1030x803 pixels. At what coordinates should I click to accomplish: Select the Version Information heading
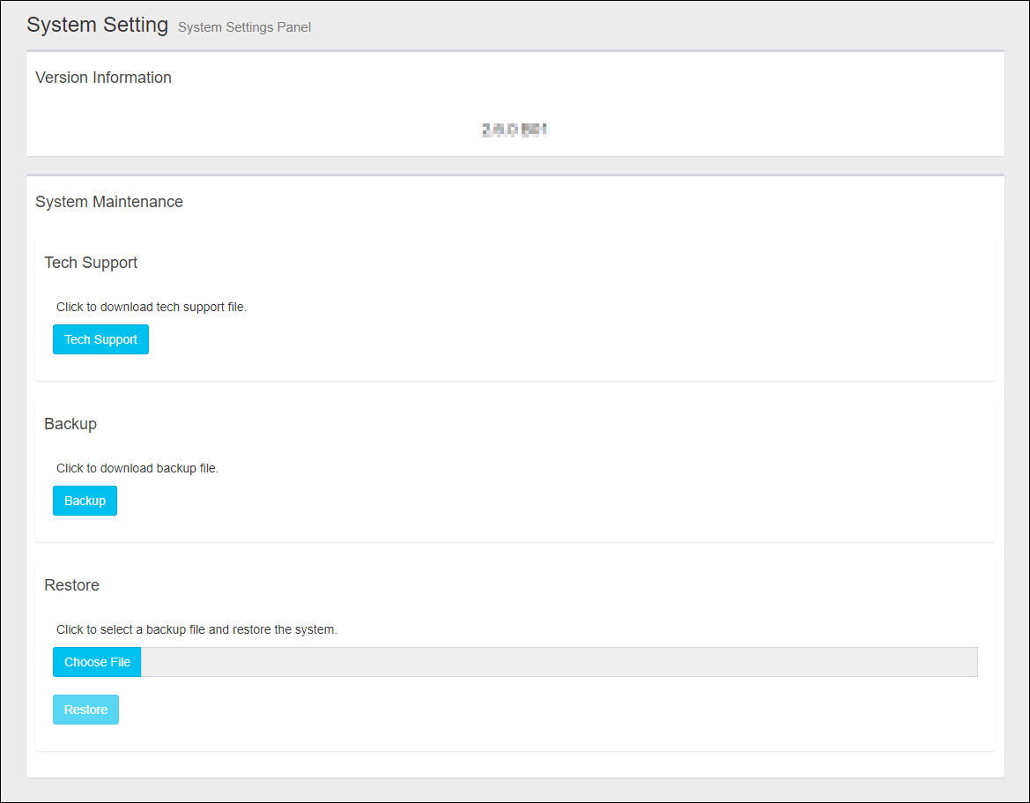[x=103, y=78]
